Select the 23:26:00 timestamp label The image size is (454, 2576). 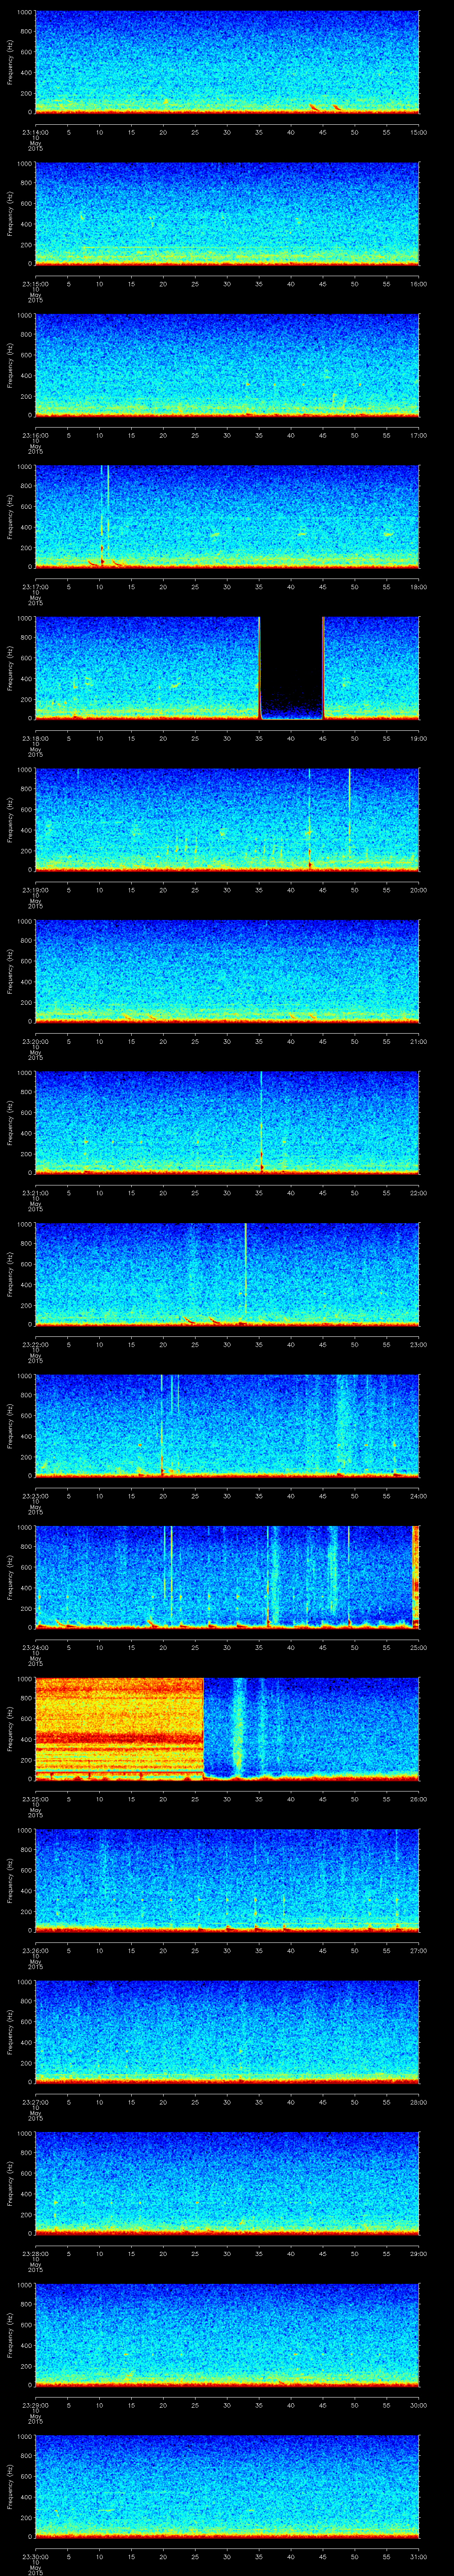(x=35, y=1950)
